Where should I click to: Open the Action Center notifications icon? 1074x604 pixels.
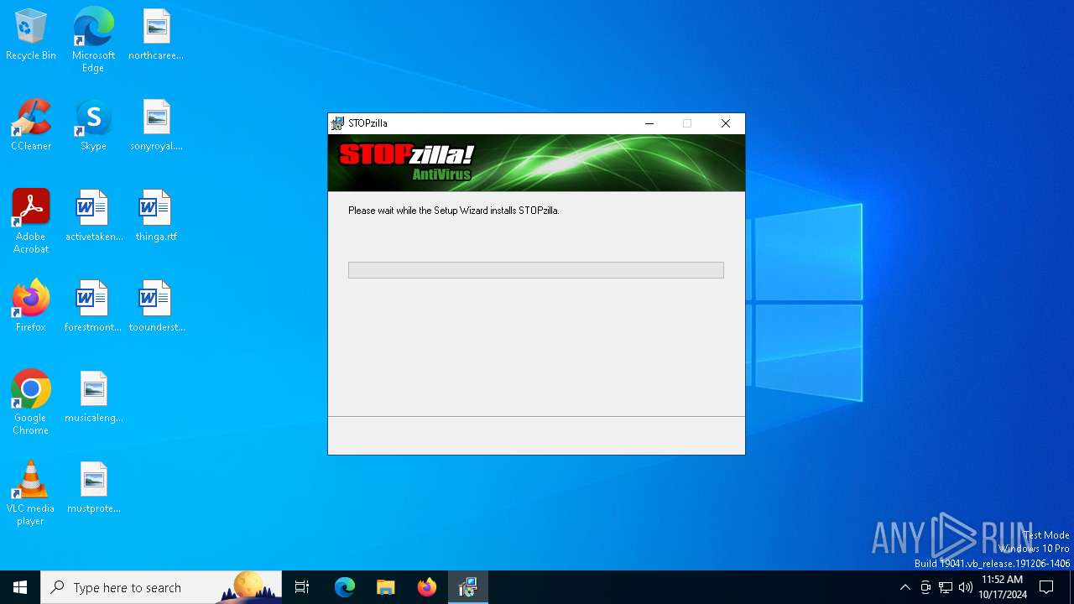[1046, 587]
